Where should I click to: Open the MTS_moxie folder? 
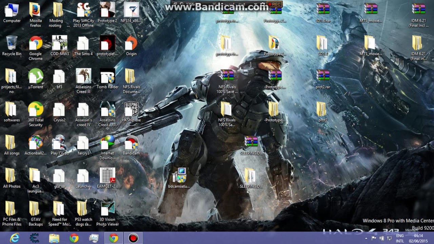point(371,46)
